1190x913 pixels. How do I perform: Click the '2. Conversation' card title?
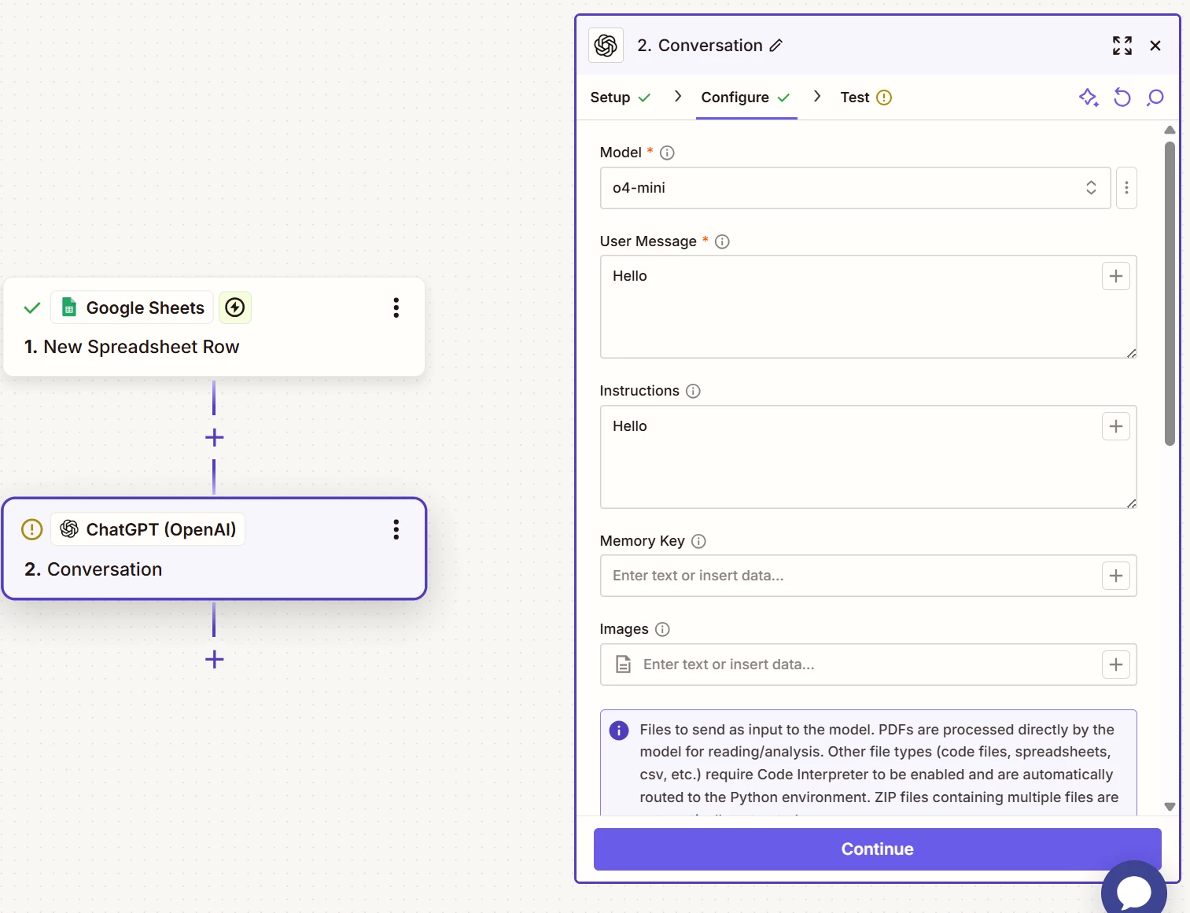pos(93,569)
